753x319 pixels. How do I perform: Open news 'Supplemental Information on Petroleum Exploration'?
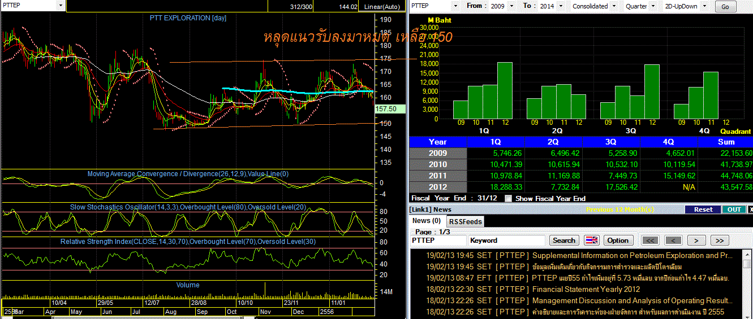[x=632, y=255]
